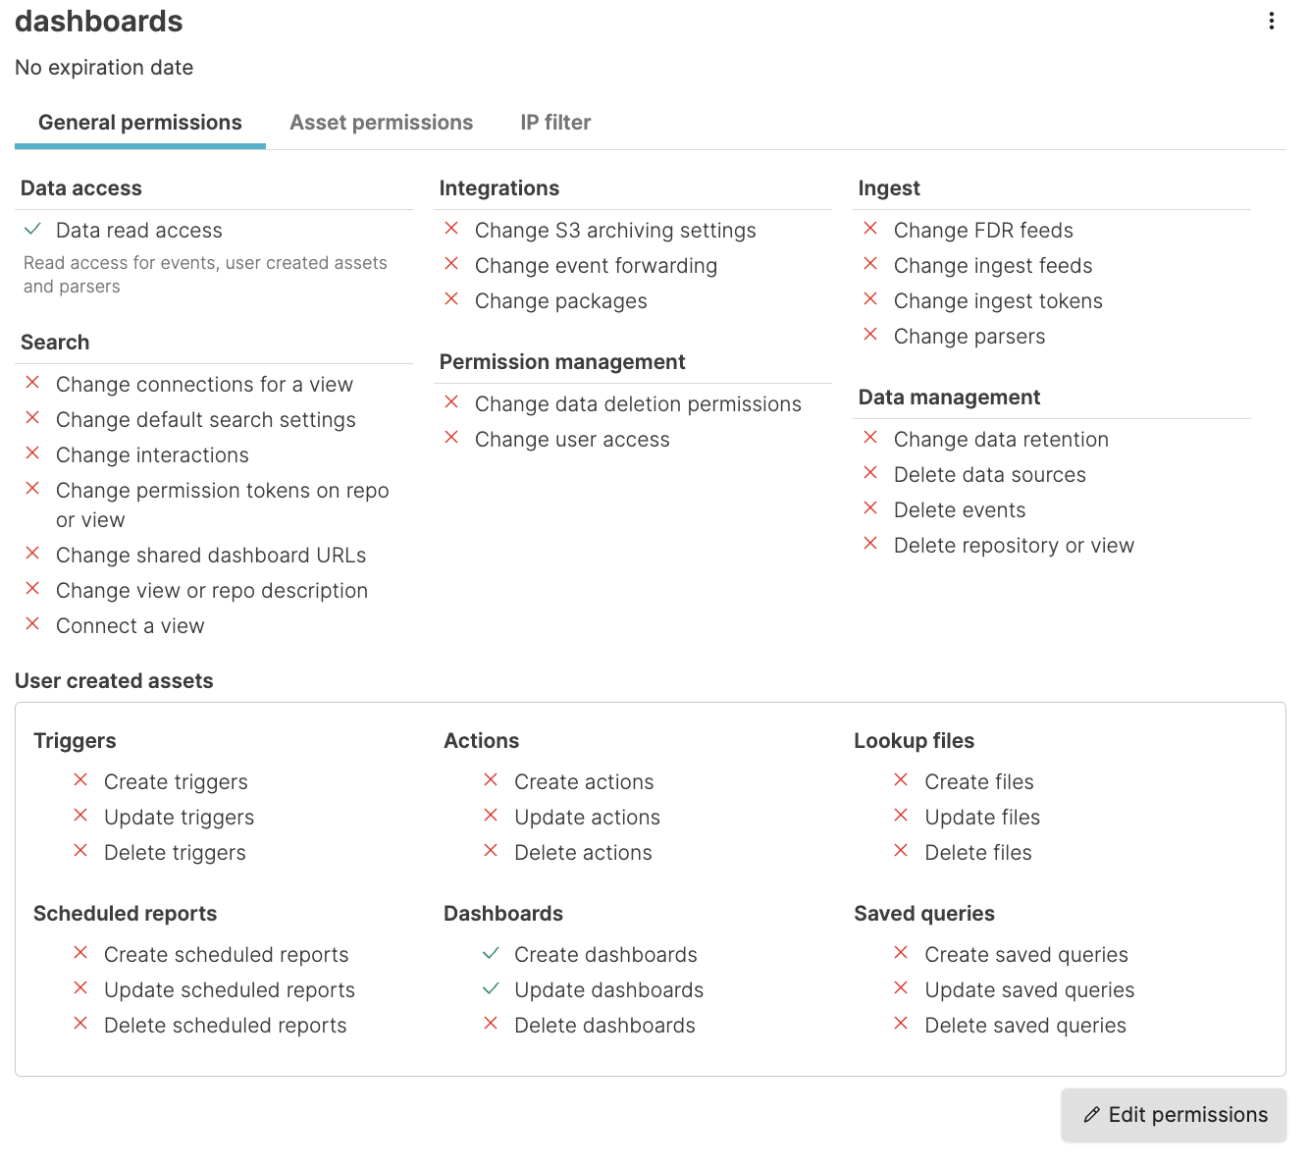Switch to the Asset permissions tab
The height and width of the screenshot is (1168, 1309).
381,123
